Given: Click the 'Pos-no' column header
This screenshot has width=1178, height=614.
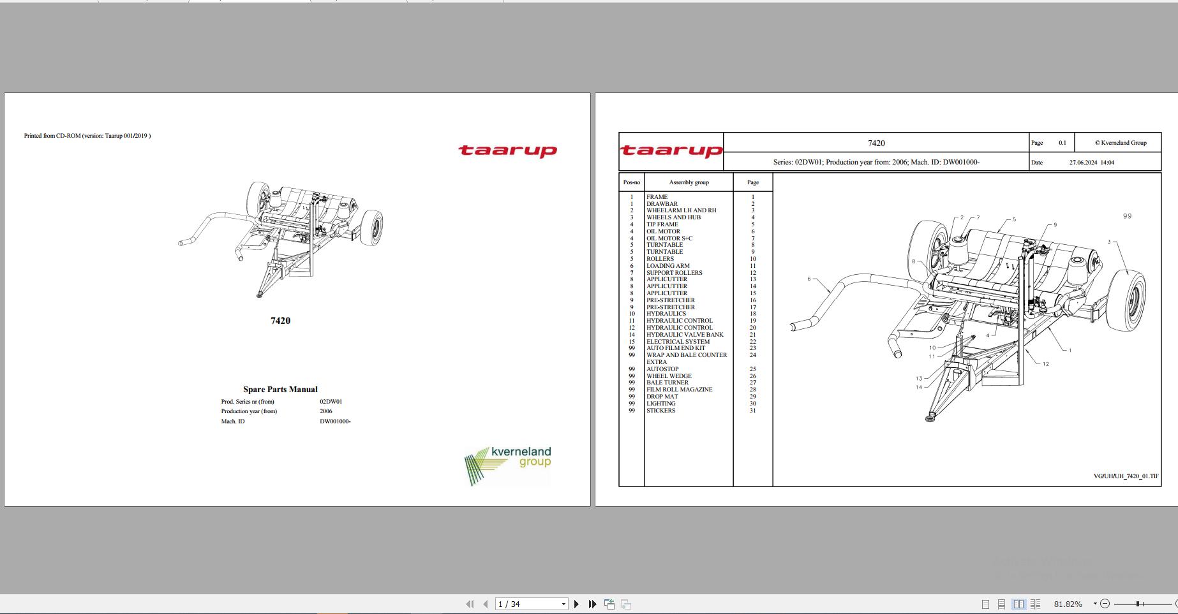Looking at the screenshot, I should pos(631,182).
